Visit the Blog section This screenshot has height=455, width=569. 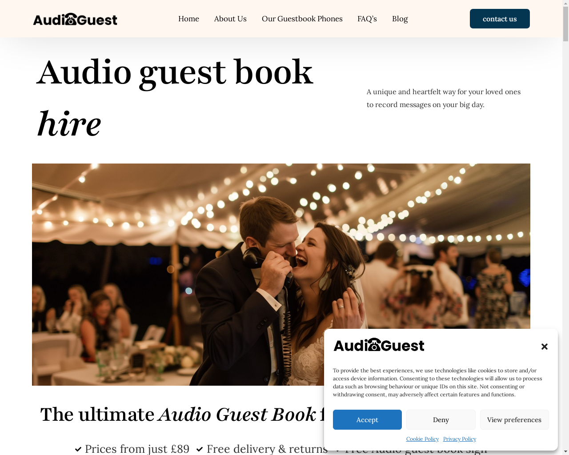(x=400, y=19)
